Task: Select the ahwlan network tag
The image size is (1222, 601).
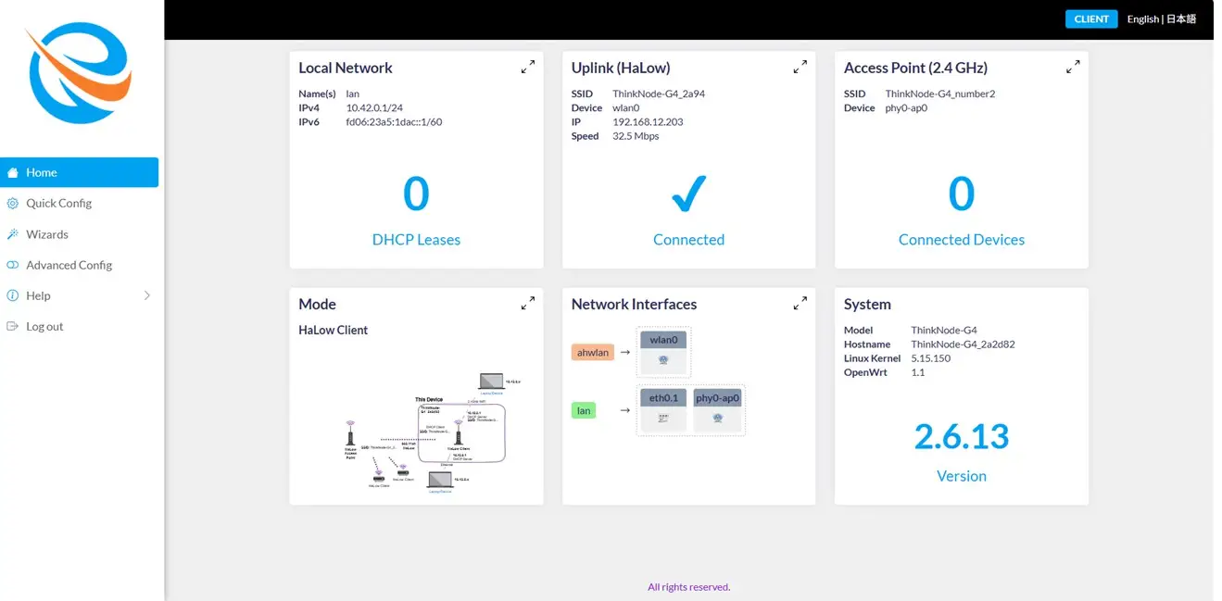Action: [x=593, y=352]
